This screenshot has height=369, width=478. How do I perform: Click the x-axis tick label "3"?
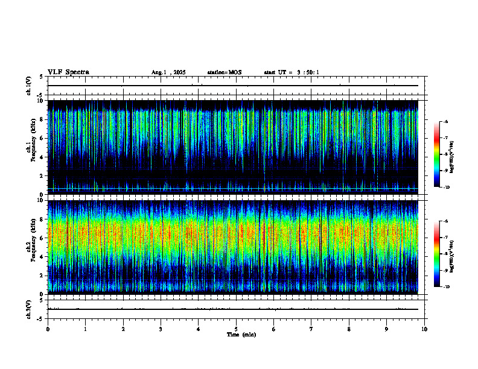click(x=161, y=329)
